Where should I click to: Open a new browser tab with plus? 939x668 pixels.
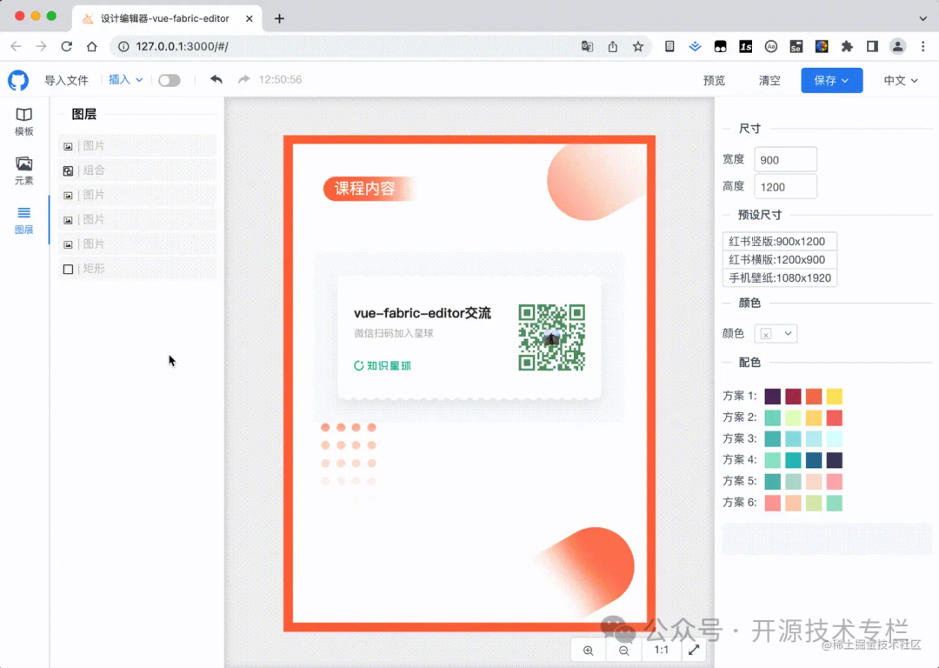(279, 18)
